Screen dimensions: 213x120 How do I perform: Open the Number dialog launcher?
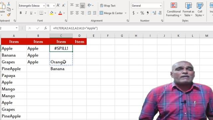pyautogui.click(x=162, y=21)
